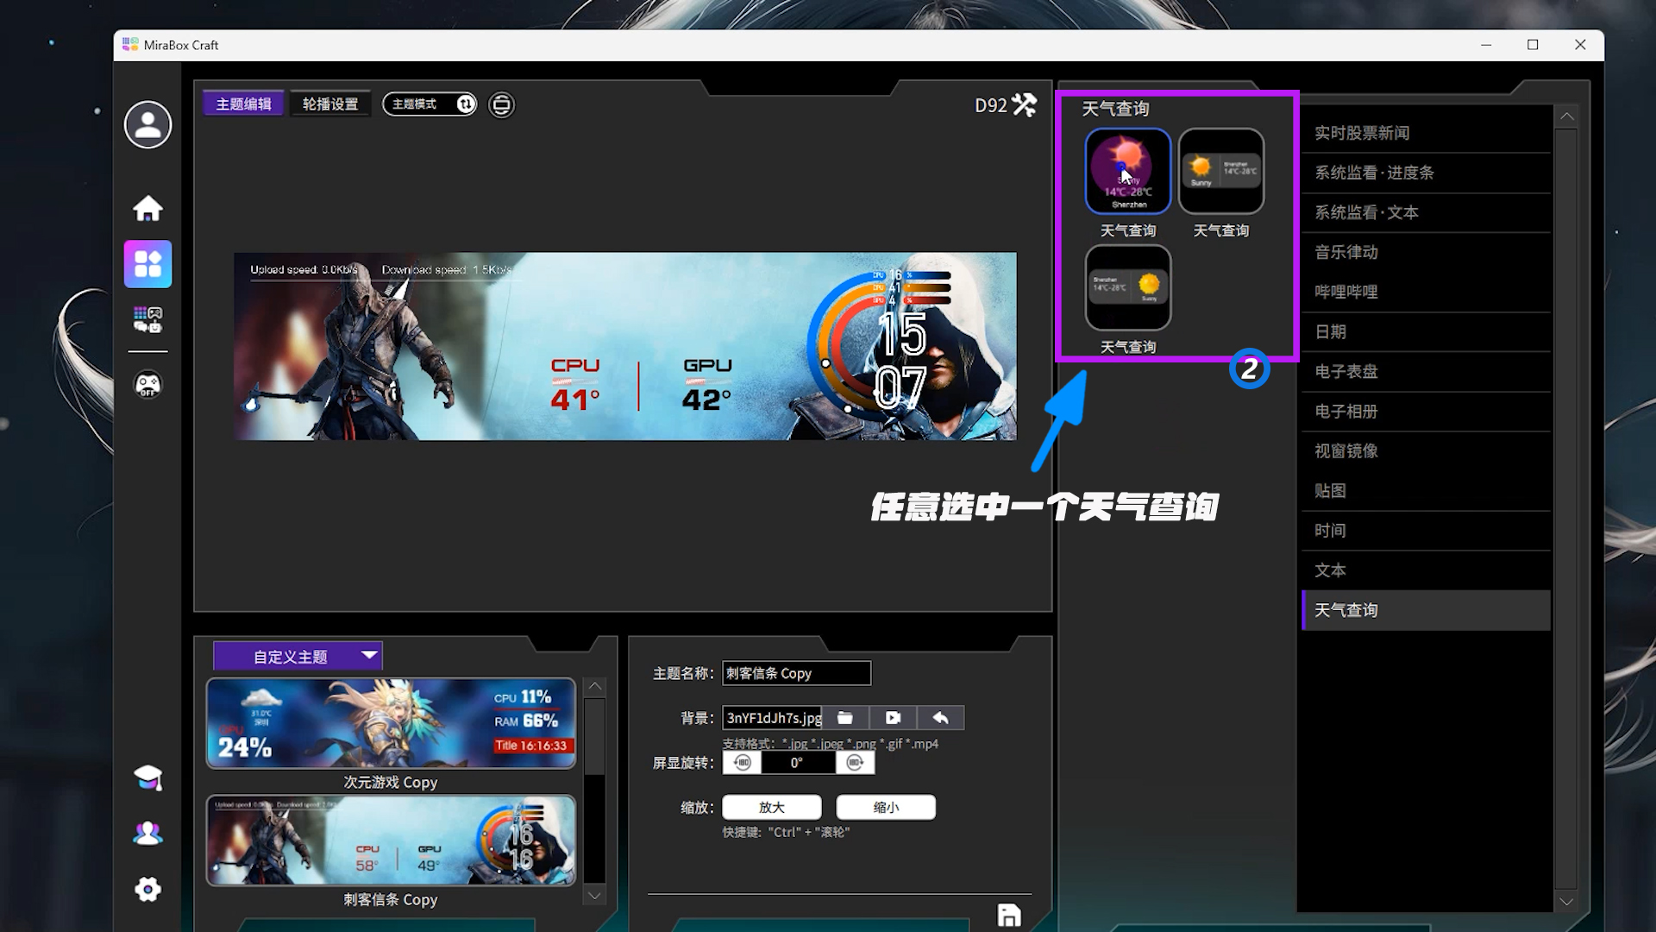Select 日期 in widget list
The width and height of the screenshot is (1656, 932).
[x=1426, y=331]
